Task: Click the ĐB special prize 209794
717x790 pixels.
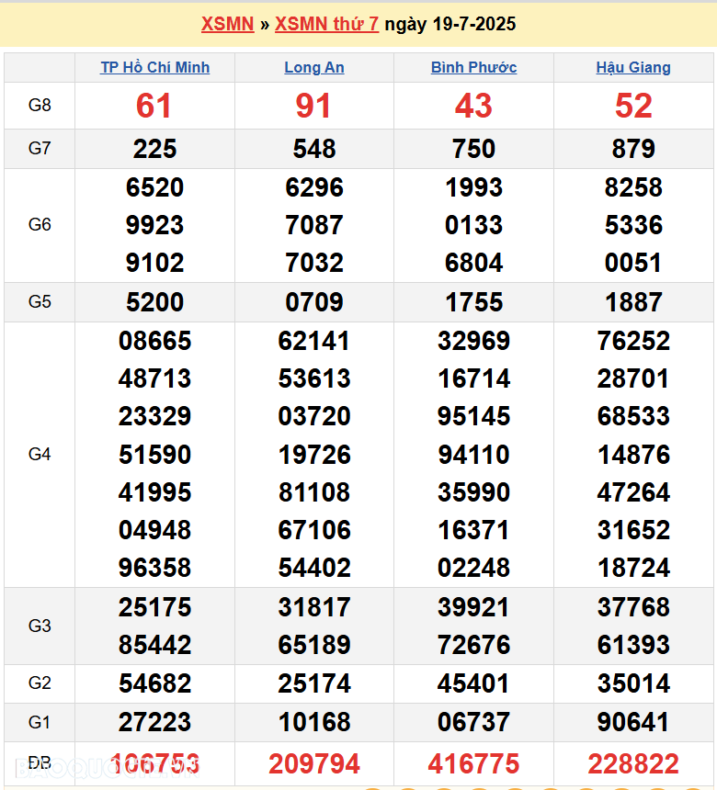Action: pyautogui.click(x=314, y=763)
